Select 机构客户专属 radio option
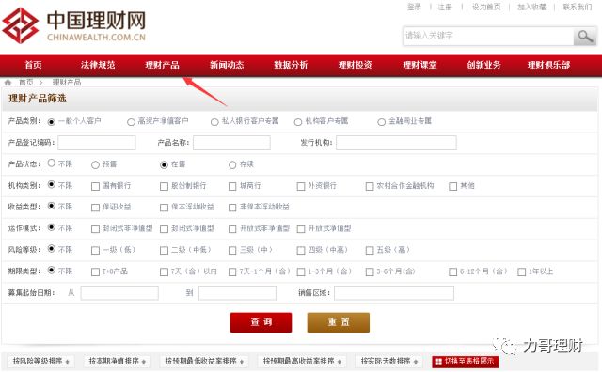Viewport: 602px width, 372px height. tap(298, 122)
